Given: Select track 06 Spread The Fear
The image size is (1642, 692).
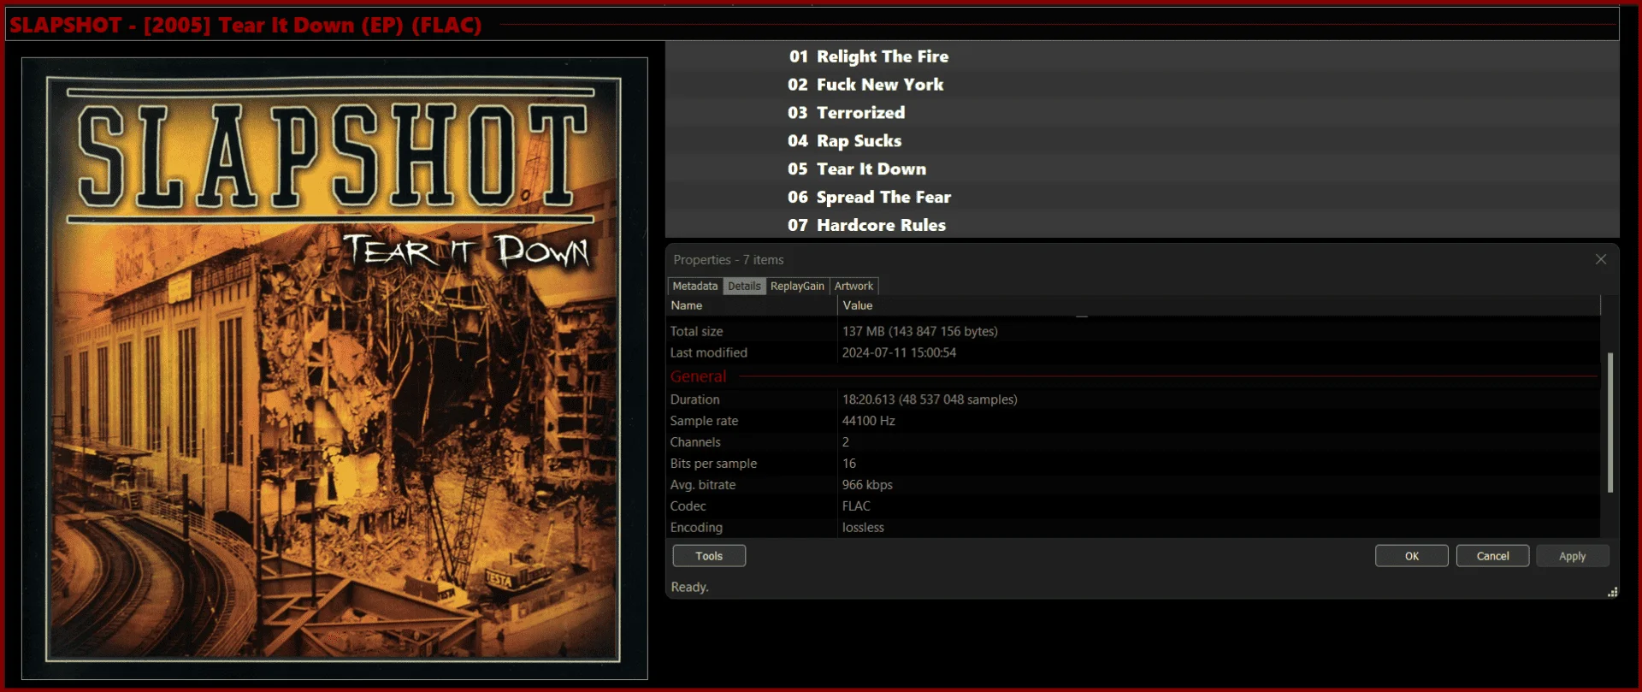Looking at the screenshot, I should [x=1142, y=198].
